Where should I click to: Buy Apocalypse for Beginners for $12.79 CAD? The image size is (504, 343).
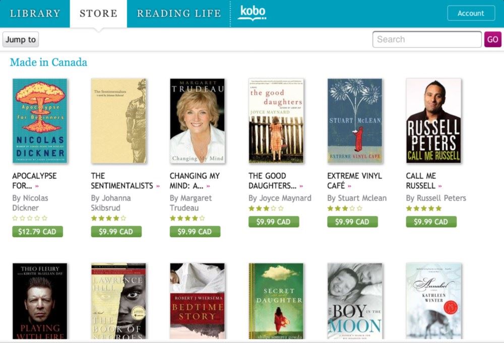38,232
